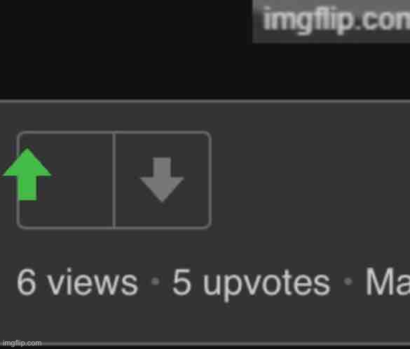Image resolution: width=410 pixels, height=349 pixels.
Task: Click the gray downvote arrow
Action: [162, 180]
